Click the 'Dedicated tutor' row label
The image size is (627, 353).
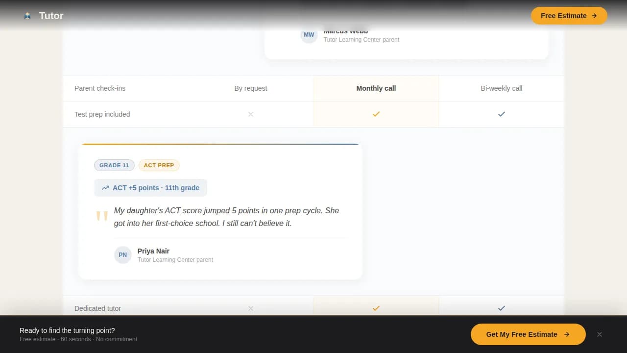(97, 308)
